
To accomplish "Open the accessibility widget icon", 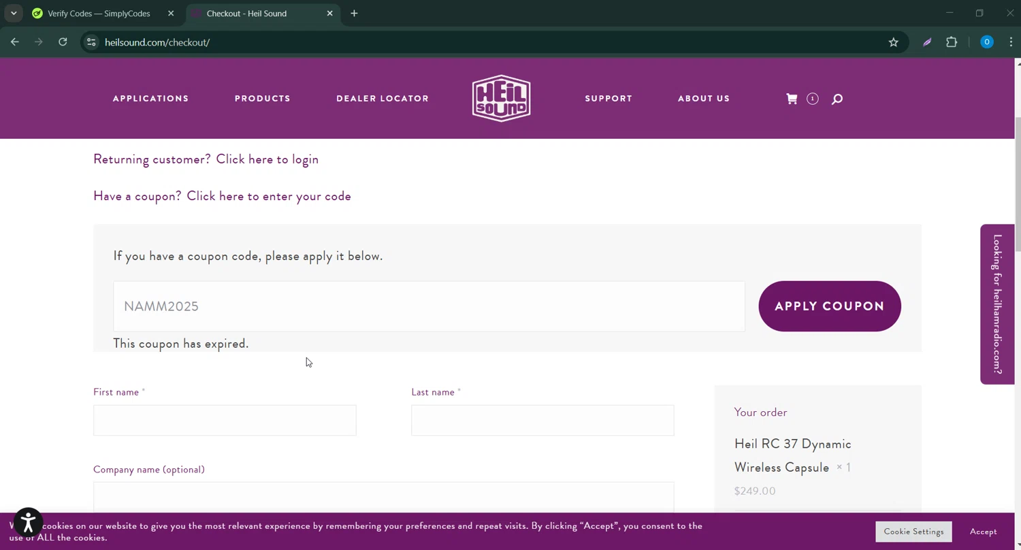I will tap(28, 523).
